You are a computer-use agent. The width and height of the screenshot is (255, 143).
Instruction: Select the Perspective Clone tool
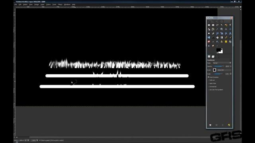[230, 42]
